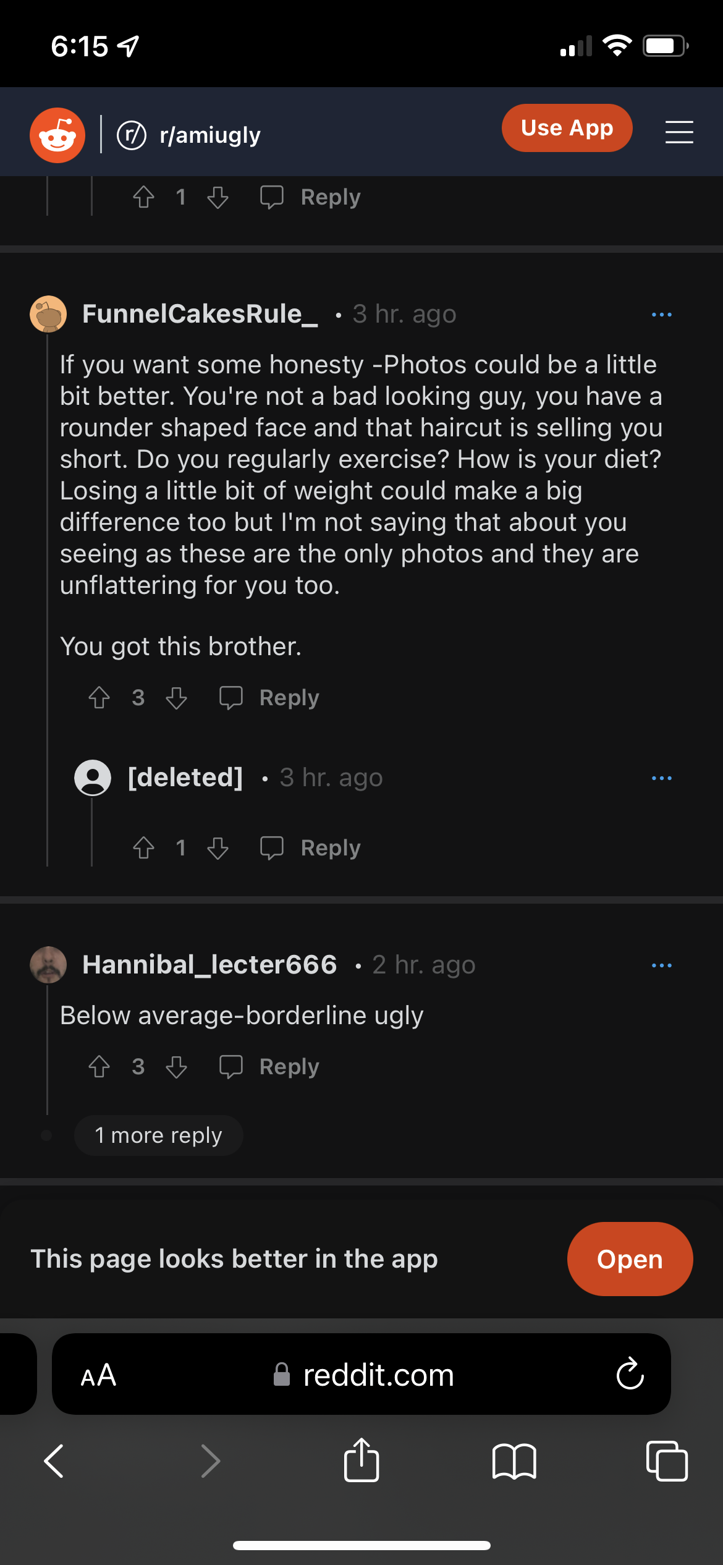Reply to Hannibal_lecter666's comment
This screenshot has width=723, height=1565.
269,1067
